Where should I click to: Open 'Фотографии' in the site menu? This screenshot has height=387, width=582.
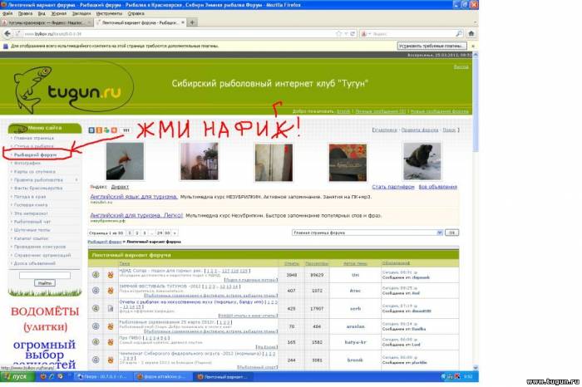[27, 163]
